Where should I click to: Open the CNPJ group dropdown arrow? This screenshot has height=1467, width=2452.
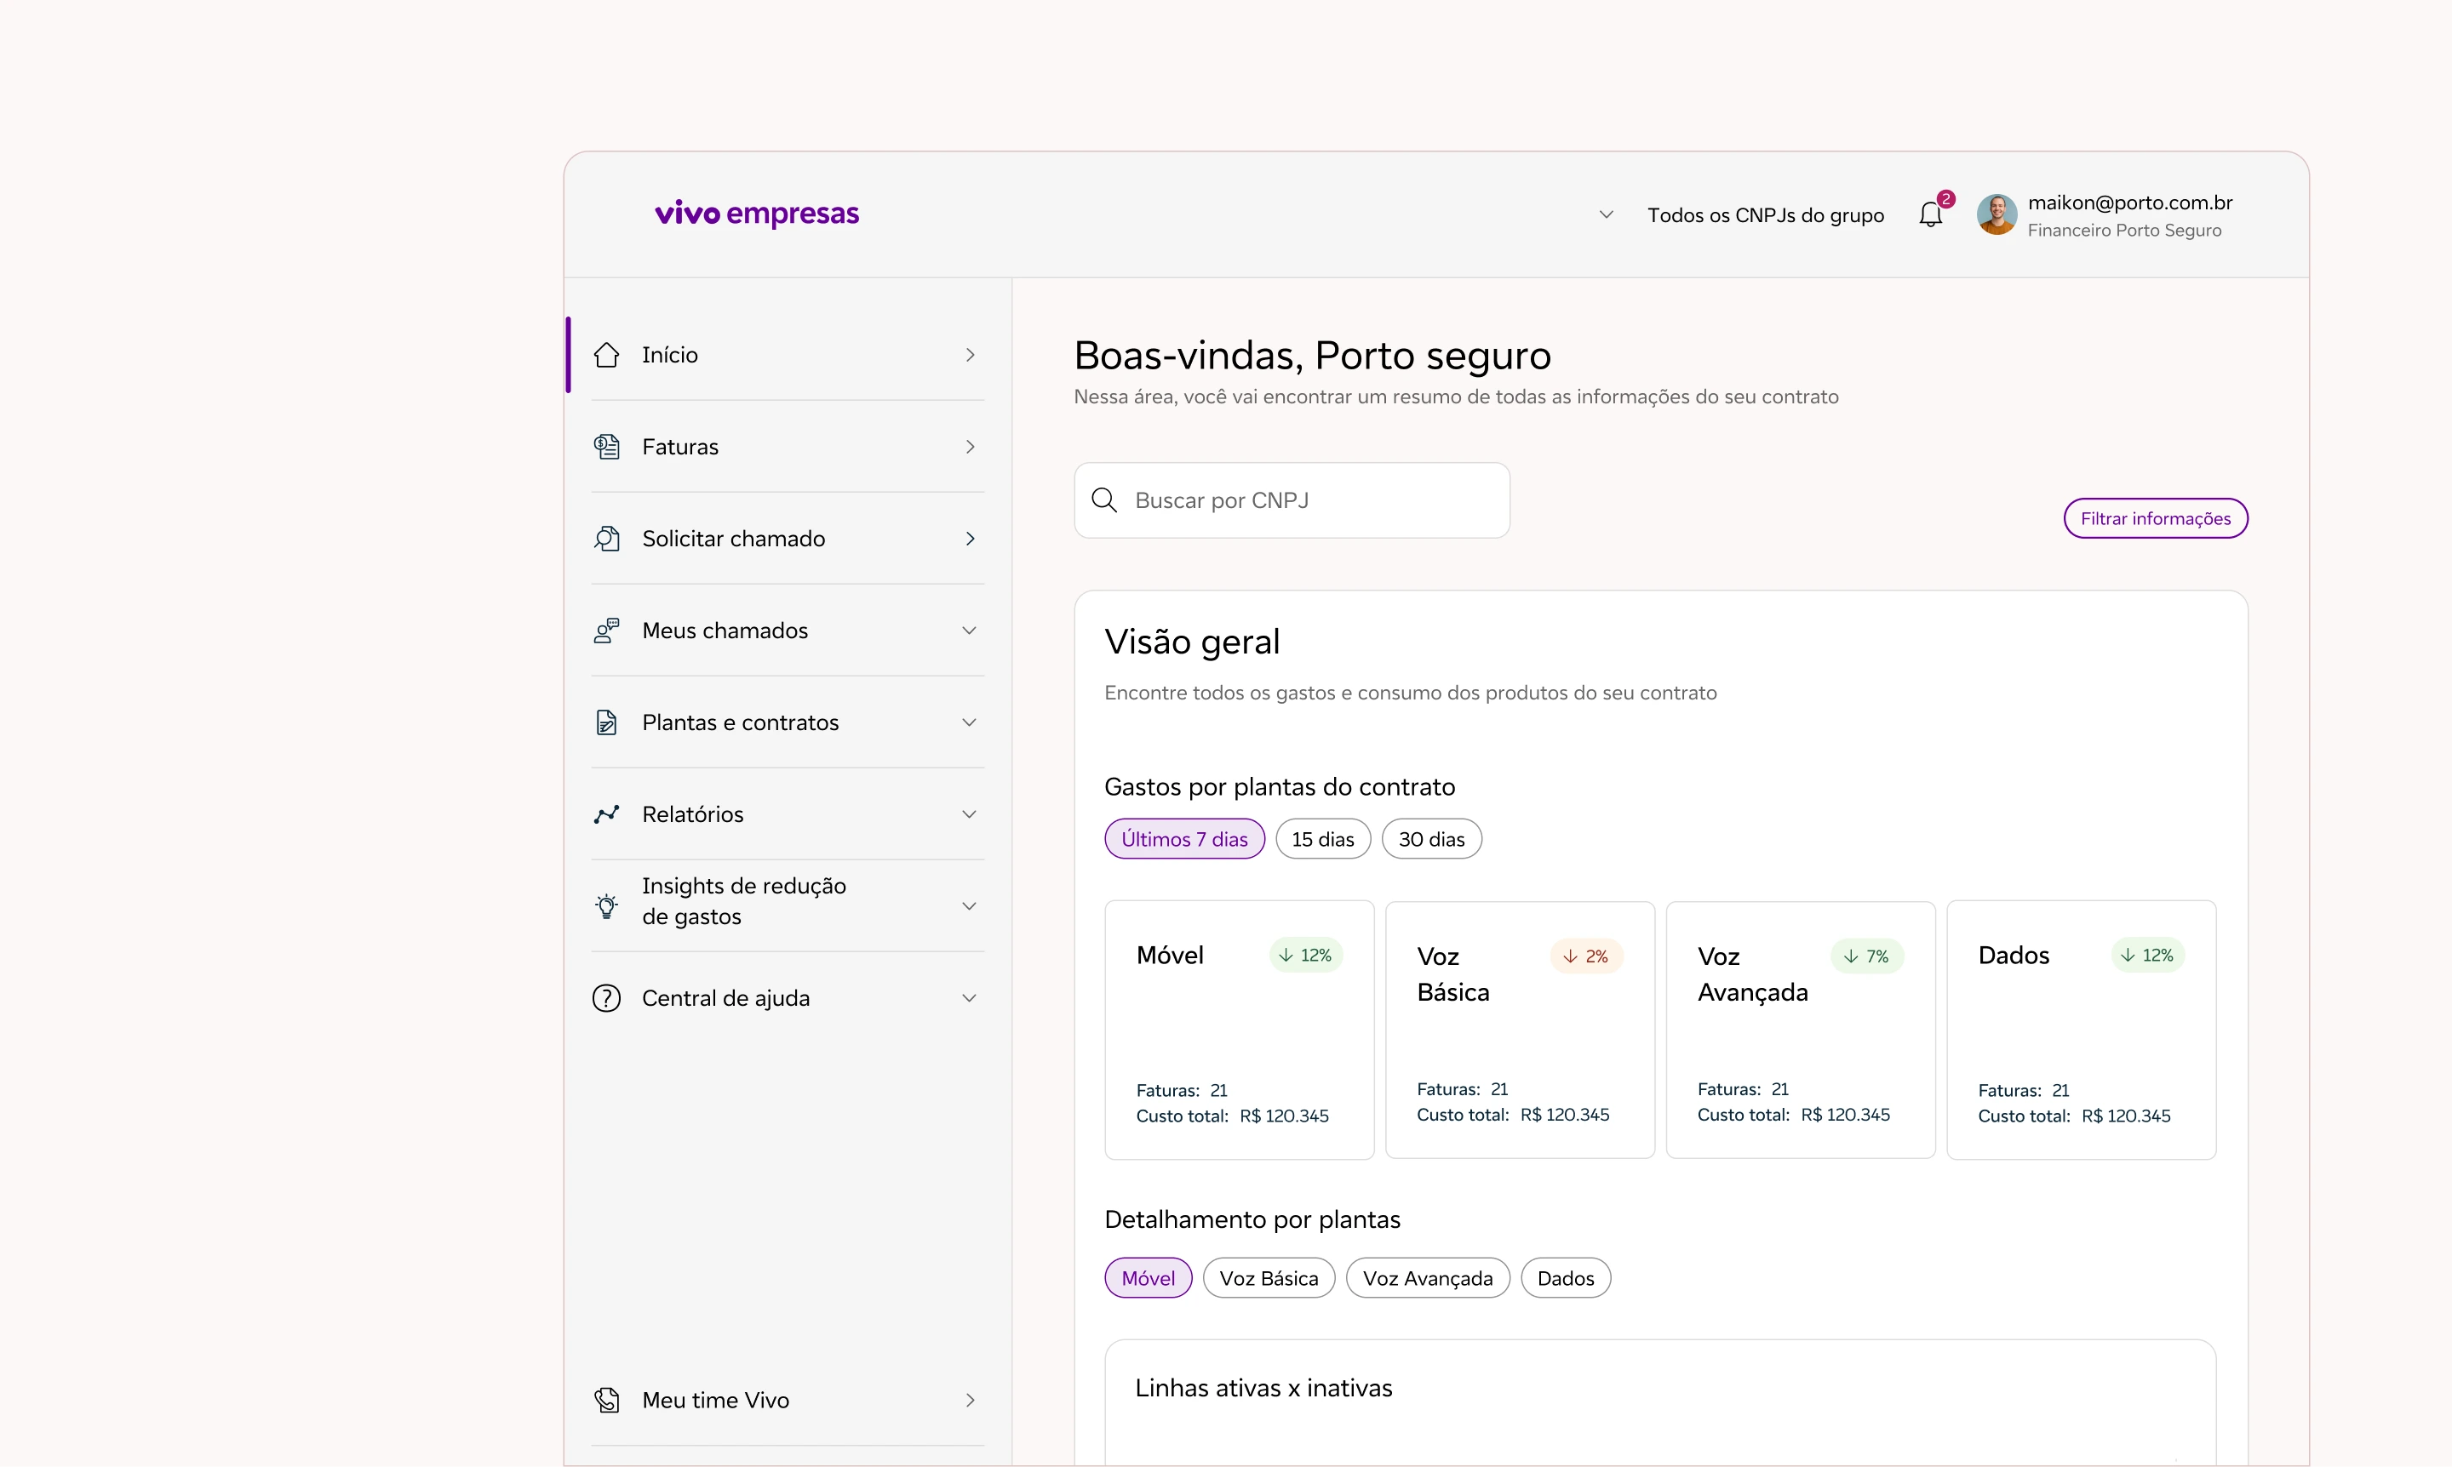(x=1607, y=214)
